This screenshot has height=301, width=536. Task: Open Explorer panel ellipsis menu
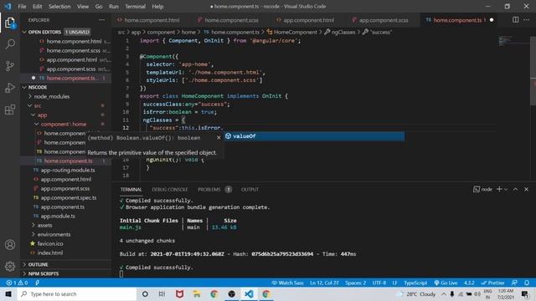[101, 20]
